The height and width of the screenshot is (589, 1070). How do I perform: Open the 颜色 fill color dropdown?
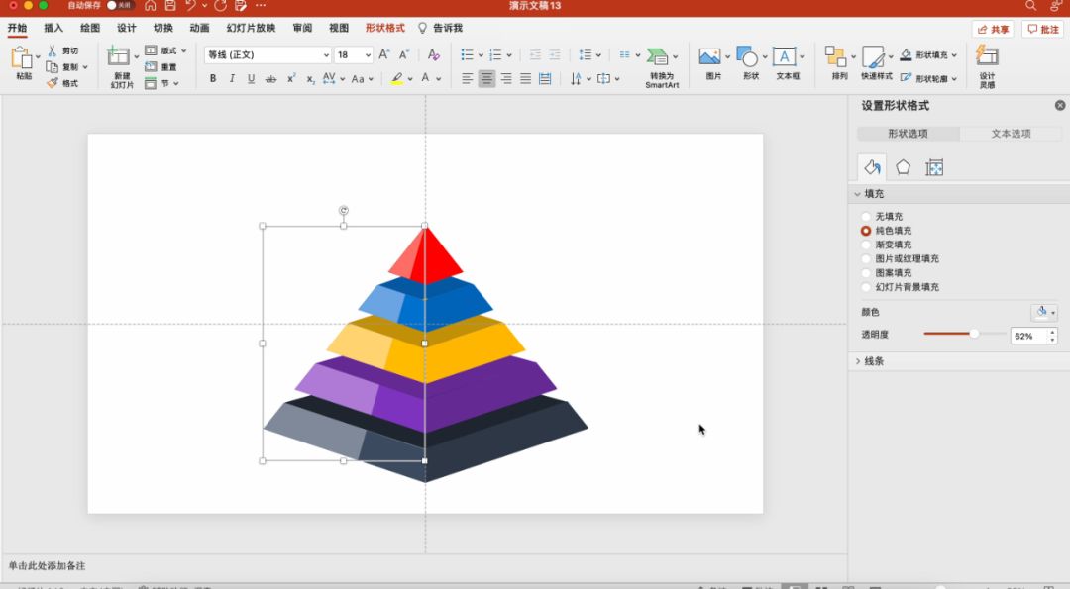[x=1044, y=313]
